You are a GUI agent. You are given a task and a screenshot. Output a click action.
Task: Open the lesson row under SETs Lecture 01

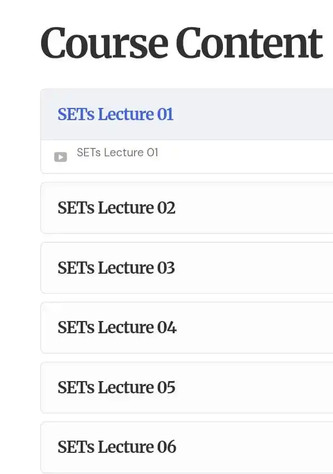[187, 156]
